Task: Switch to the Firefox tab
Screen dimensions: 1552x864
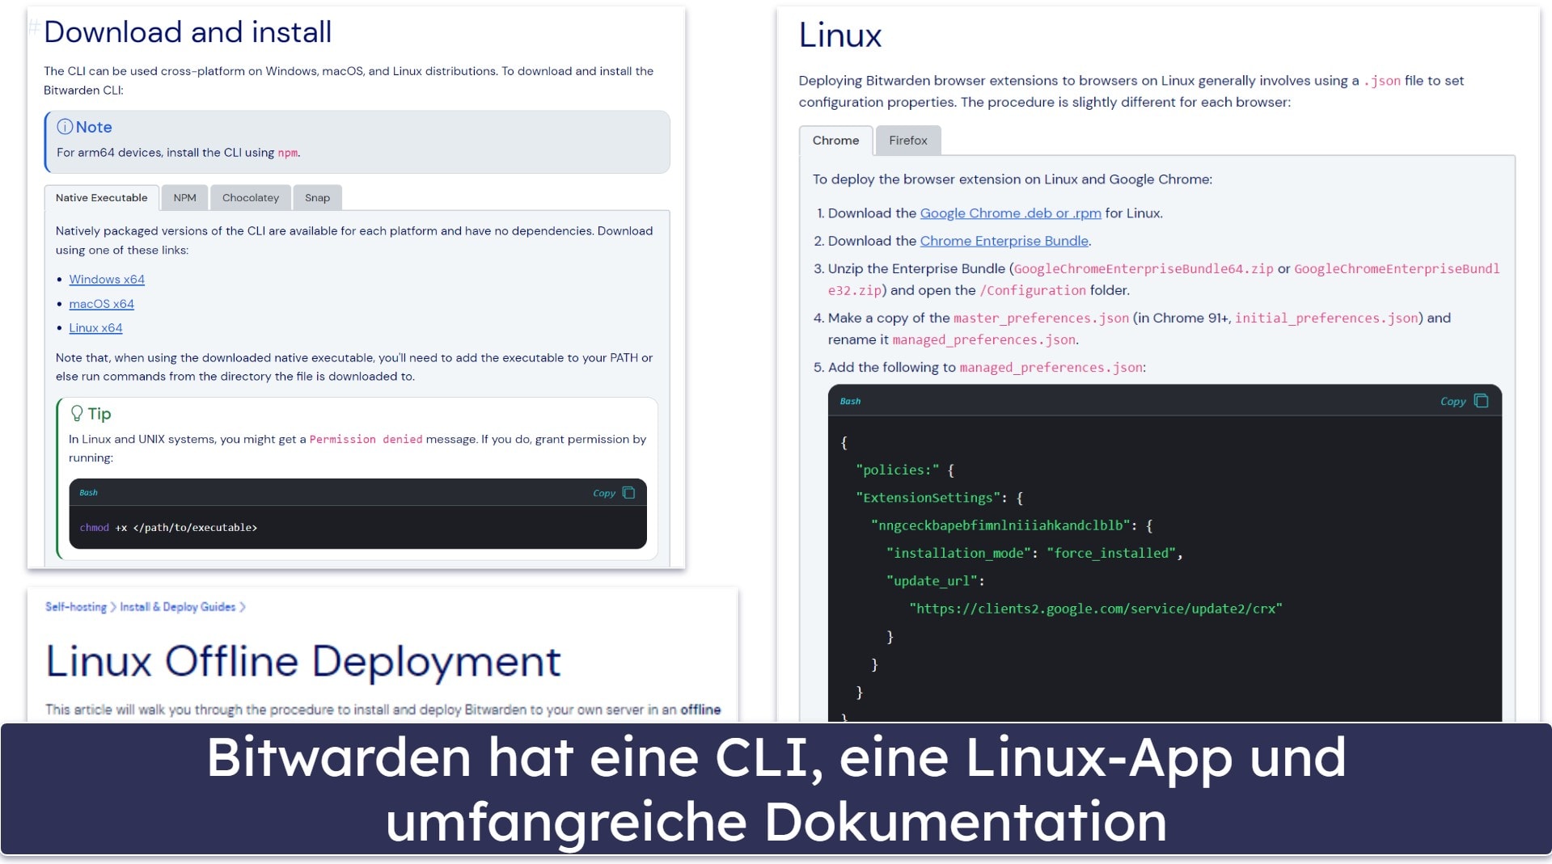Action: (907, 141)
